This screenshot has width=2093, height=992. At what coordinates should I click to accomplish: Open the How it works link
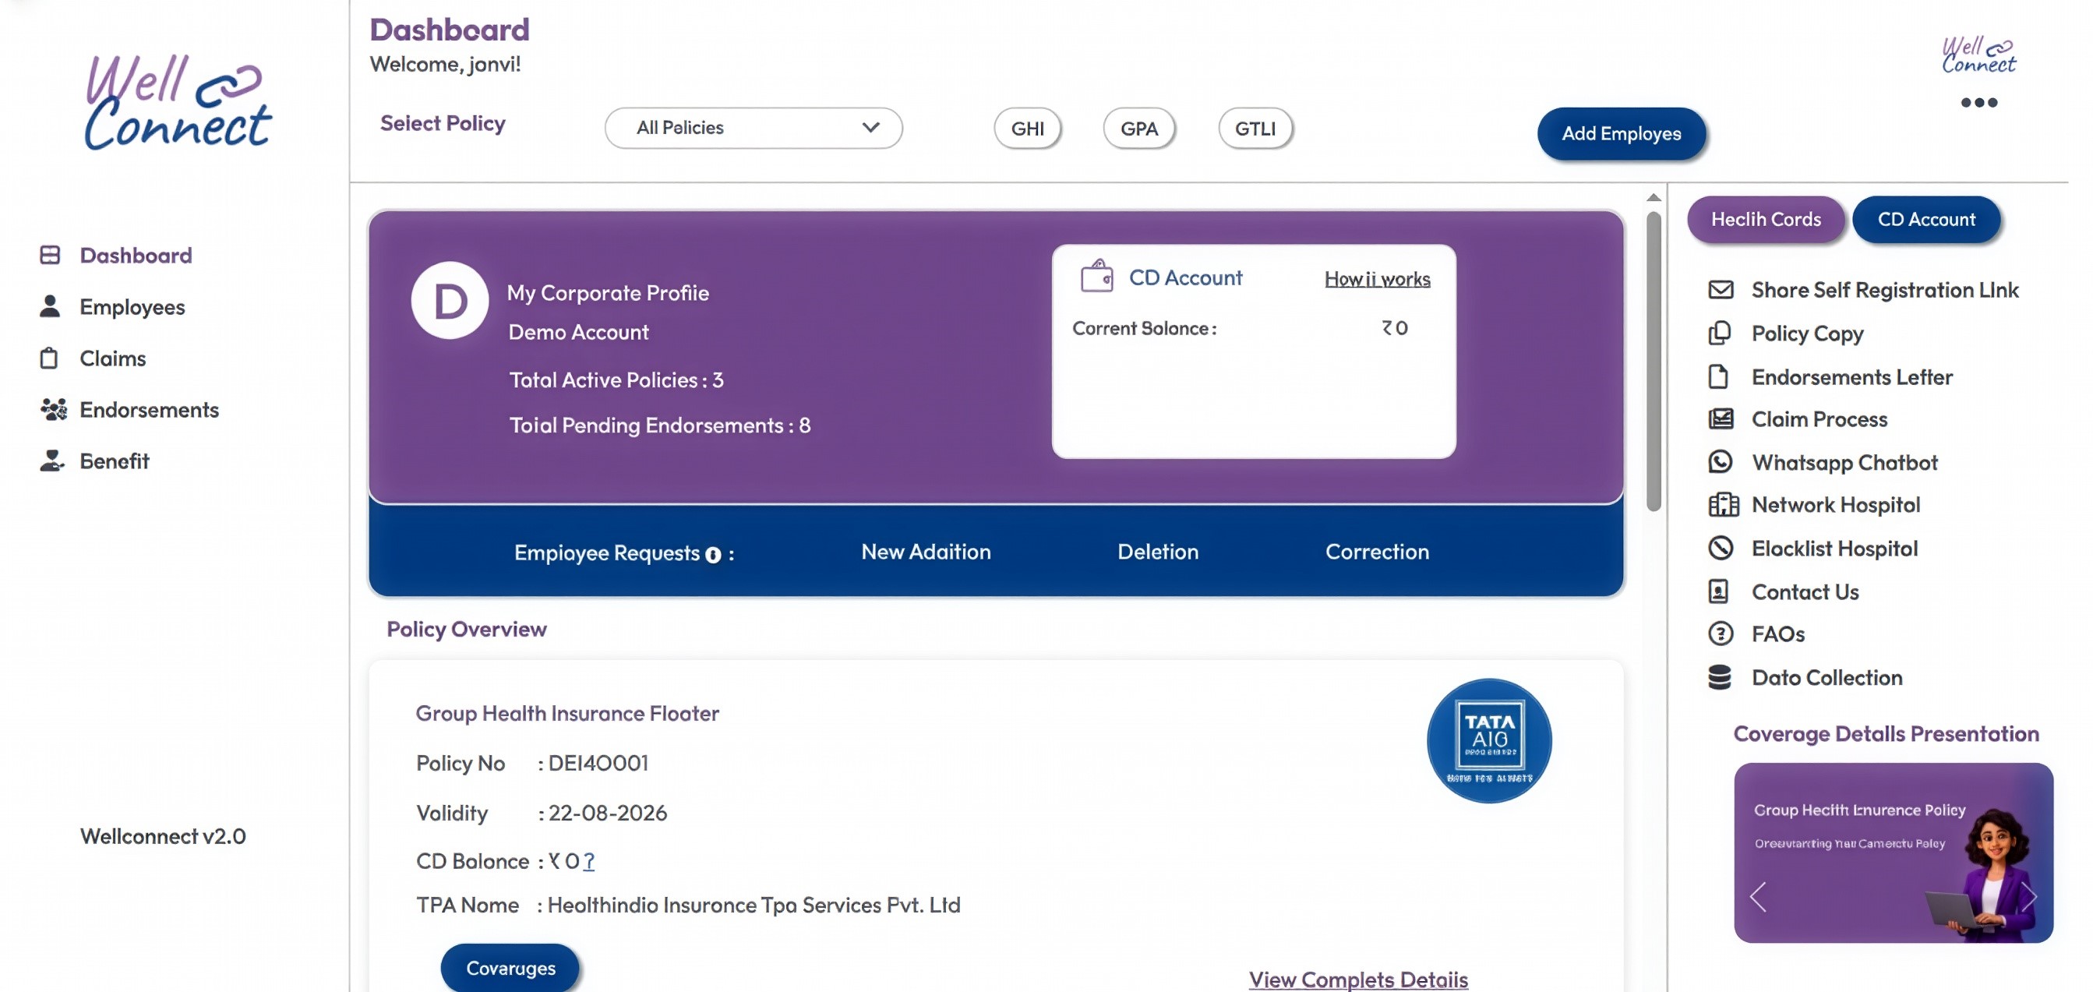1377,280
